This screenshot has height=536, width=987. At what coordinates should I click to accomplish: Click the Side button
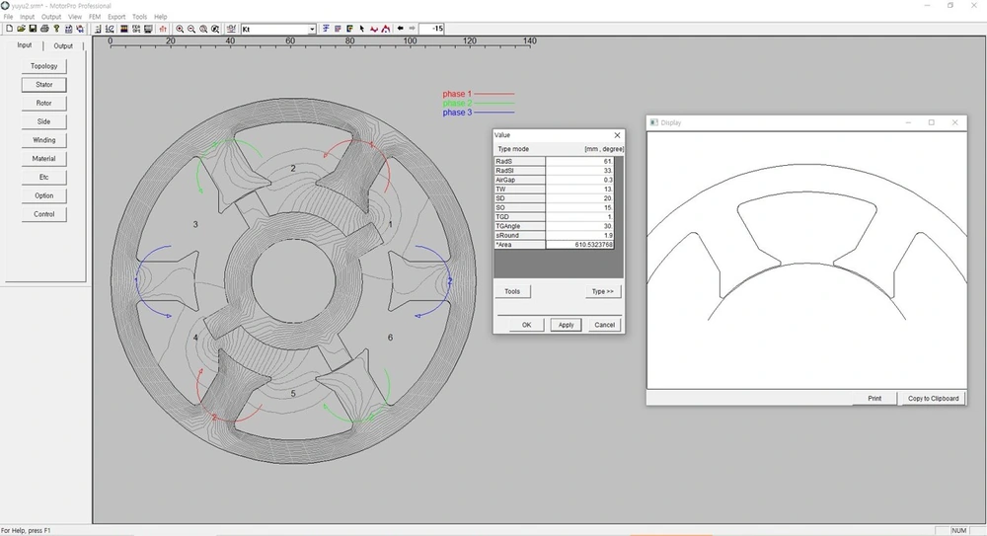point(44,121)
